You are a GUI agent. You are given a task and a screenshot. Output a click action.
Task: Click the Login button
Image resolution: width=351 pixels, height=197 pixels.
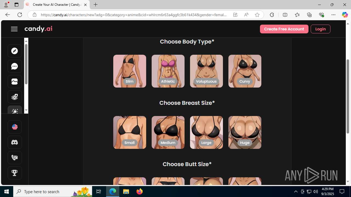(x=320, y=29)
